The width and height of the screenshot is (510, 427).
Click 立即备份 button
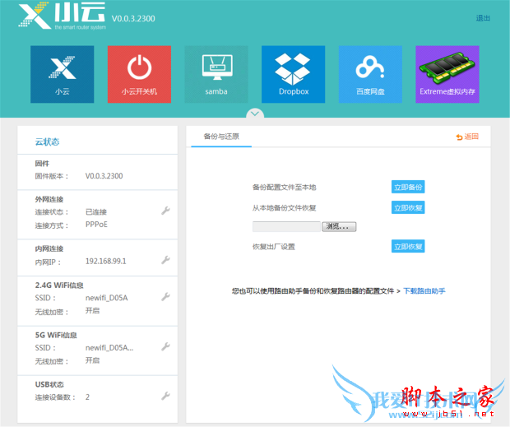(408, 187)
